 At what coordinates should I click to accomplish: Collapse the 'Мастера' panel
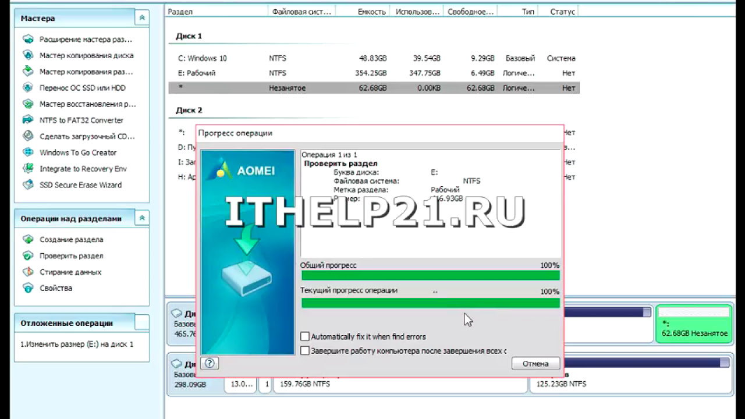click(141, 19)
